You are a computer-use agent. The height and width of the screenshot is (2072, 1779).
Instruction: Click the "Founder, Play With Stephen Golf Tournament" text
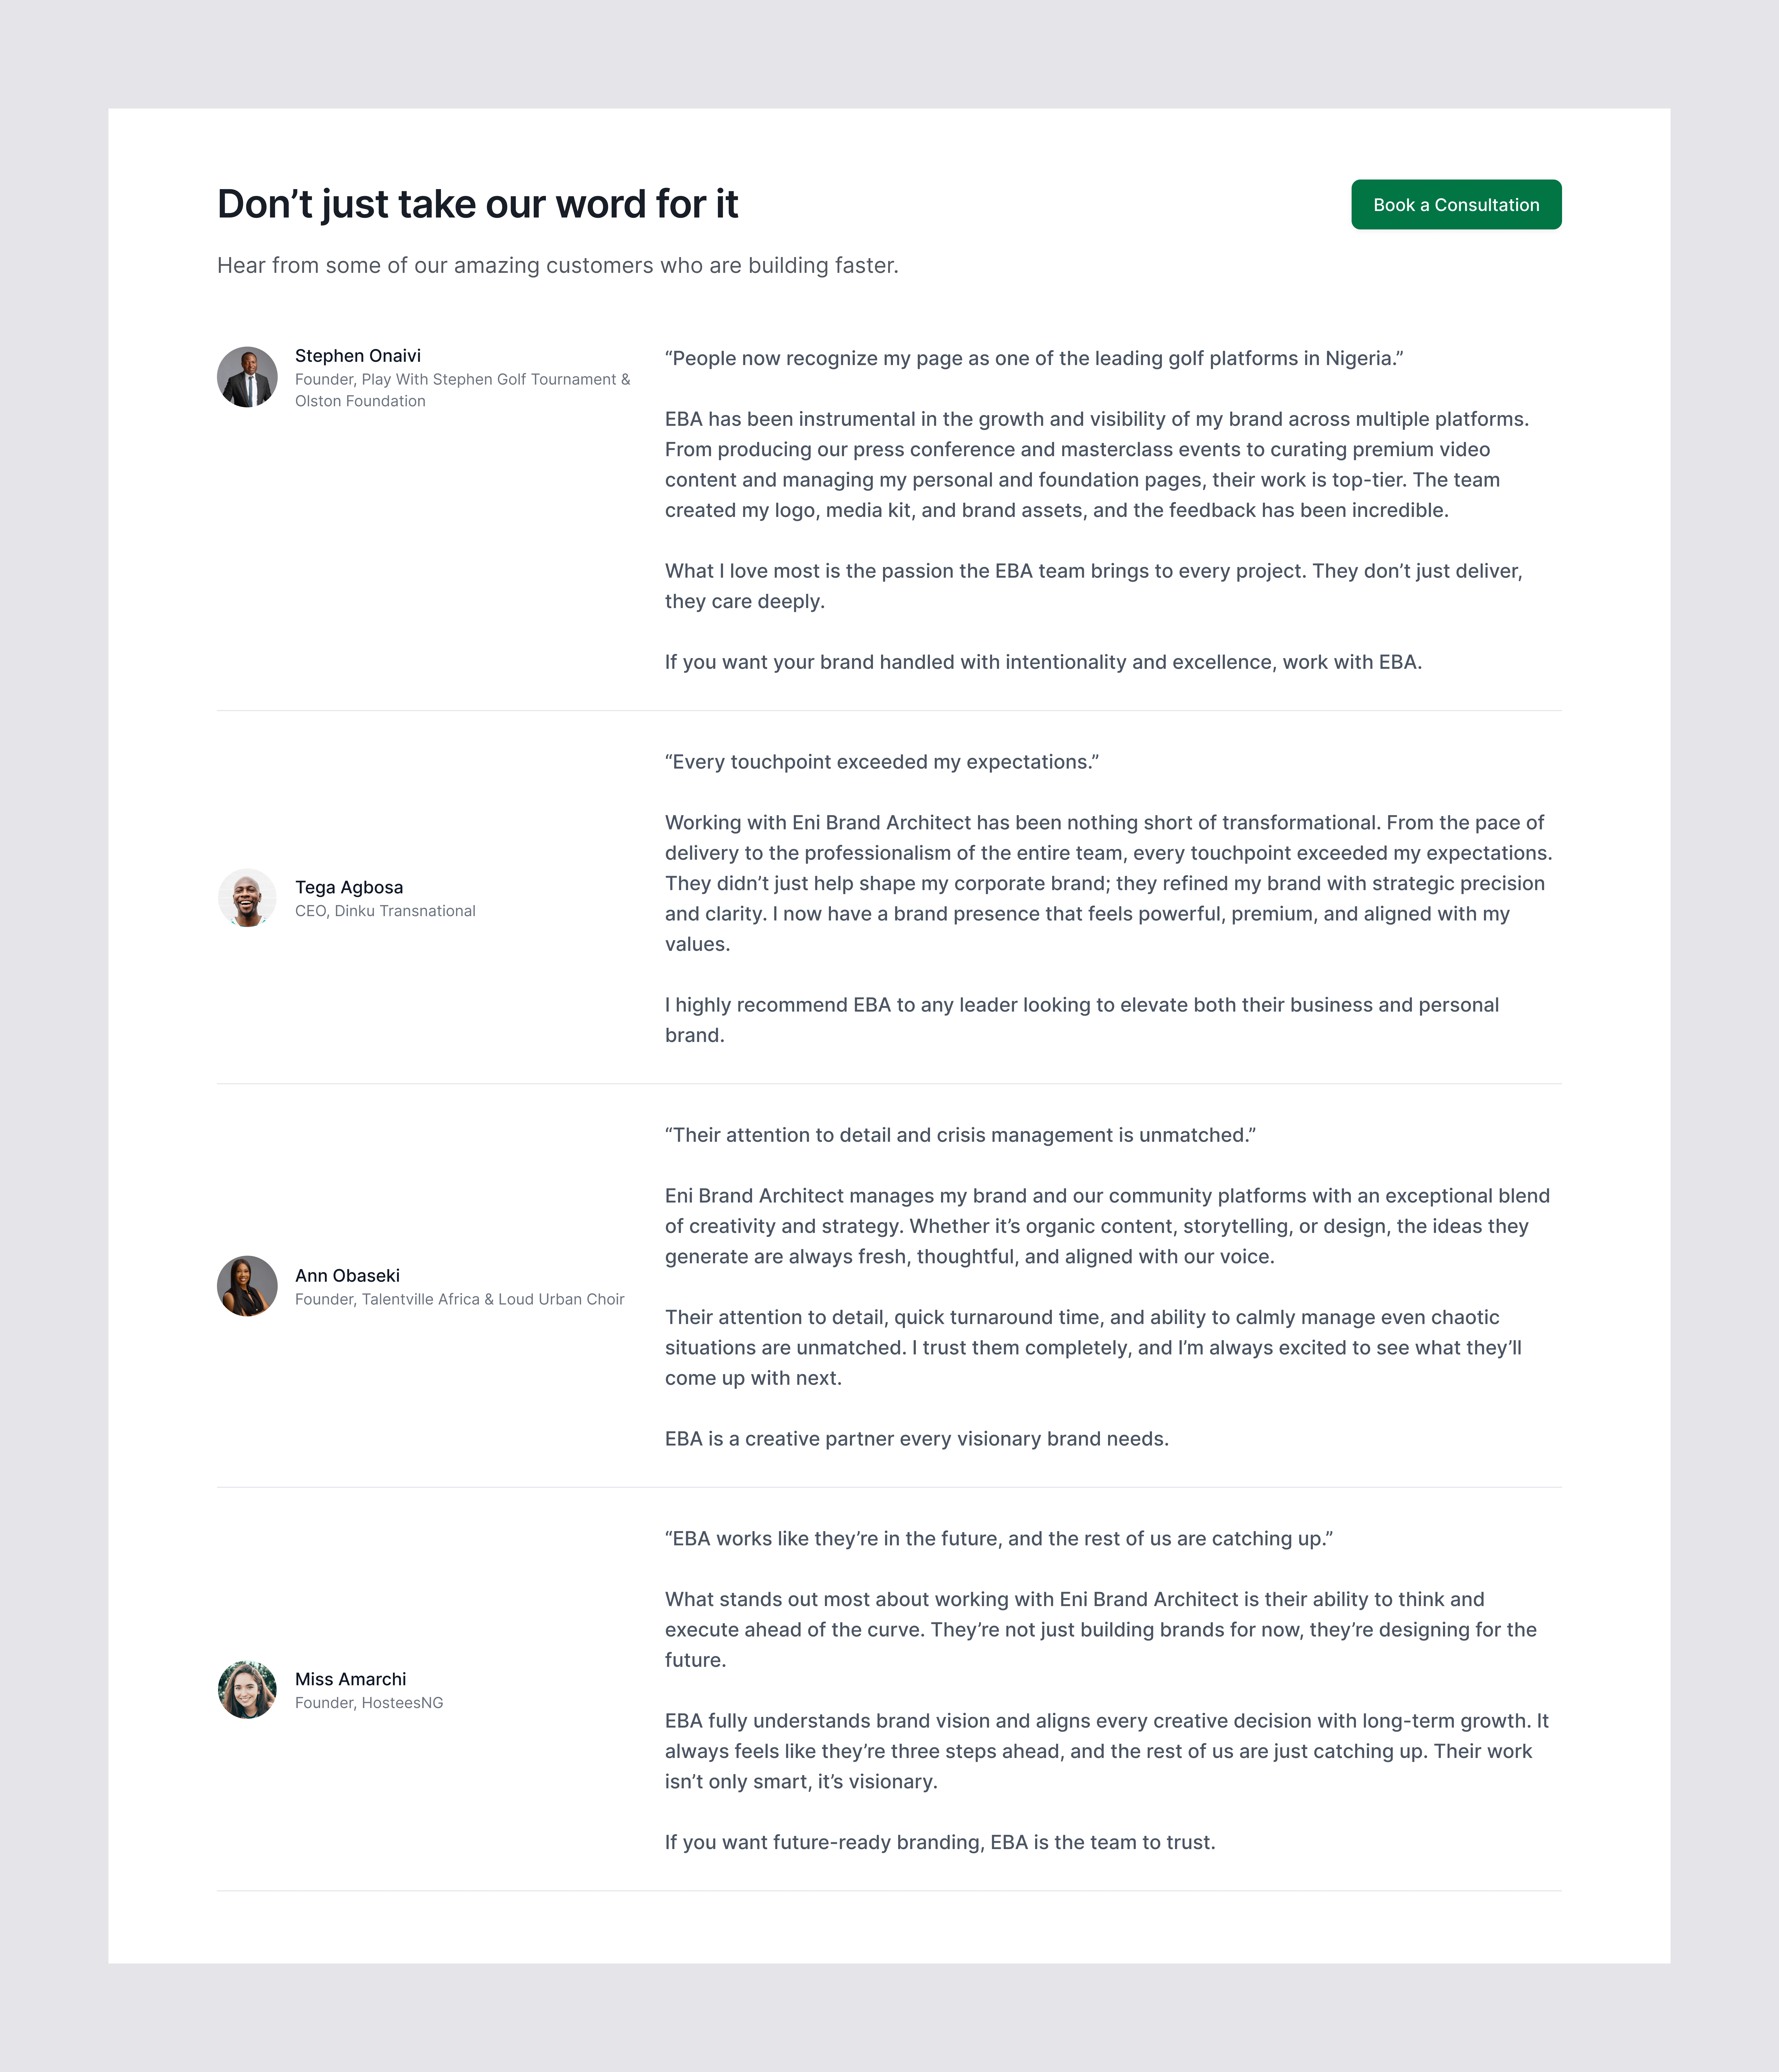coord(462,380)
